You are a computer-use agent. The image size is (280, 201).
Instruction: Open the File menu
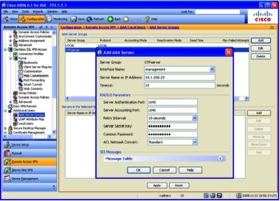6,11
